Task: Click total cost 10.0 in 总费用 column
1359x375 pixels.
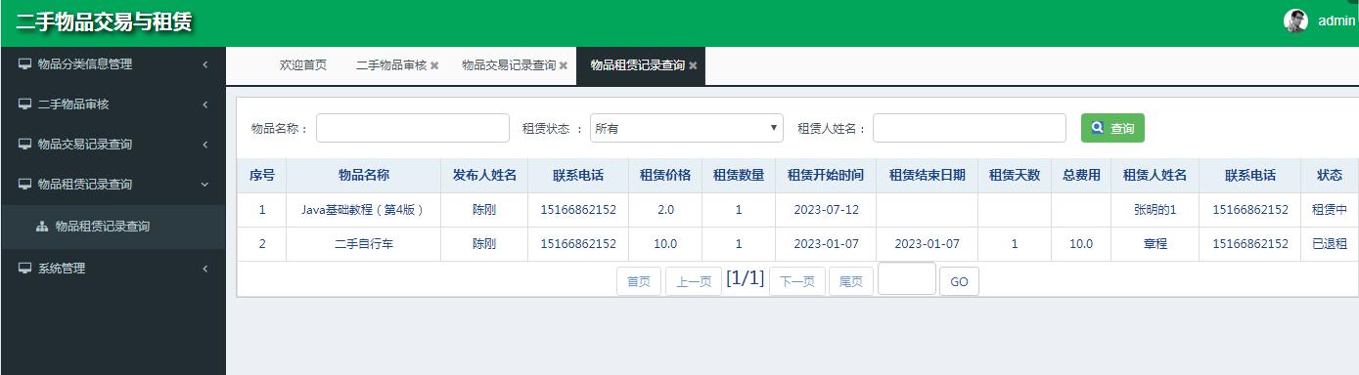Action: tap(1081, 244)
